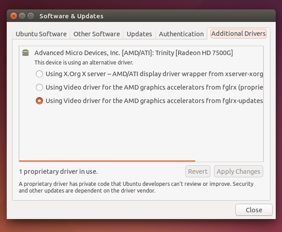Switch to the Ubuntu Software tab
Image resolution: width=282 pixels, height=232 pixels.
pos(41,34)
